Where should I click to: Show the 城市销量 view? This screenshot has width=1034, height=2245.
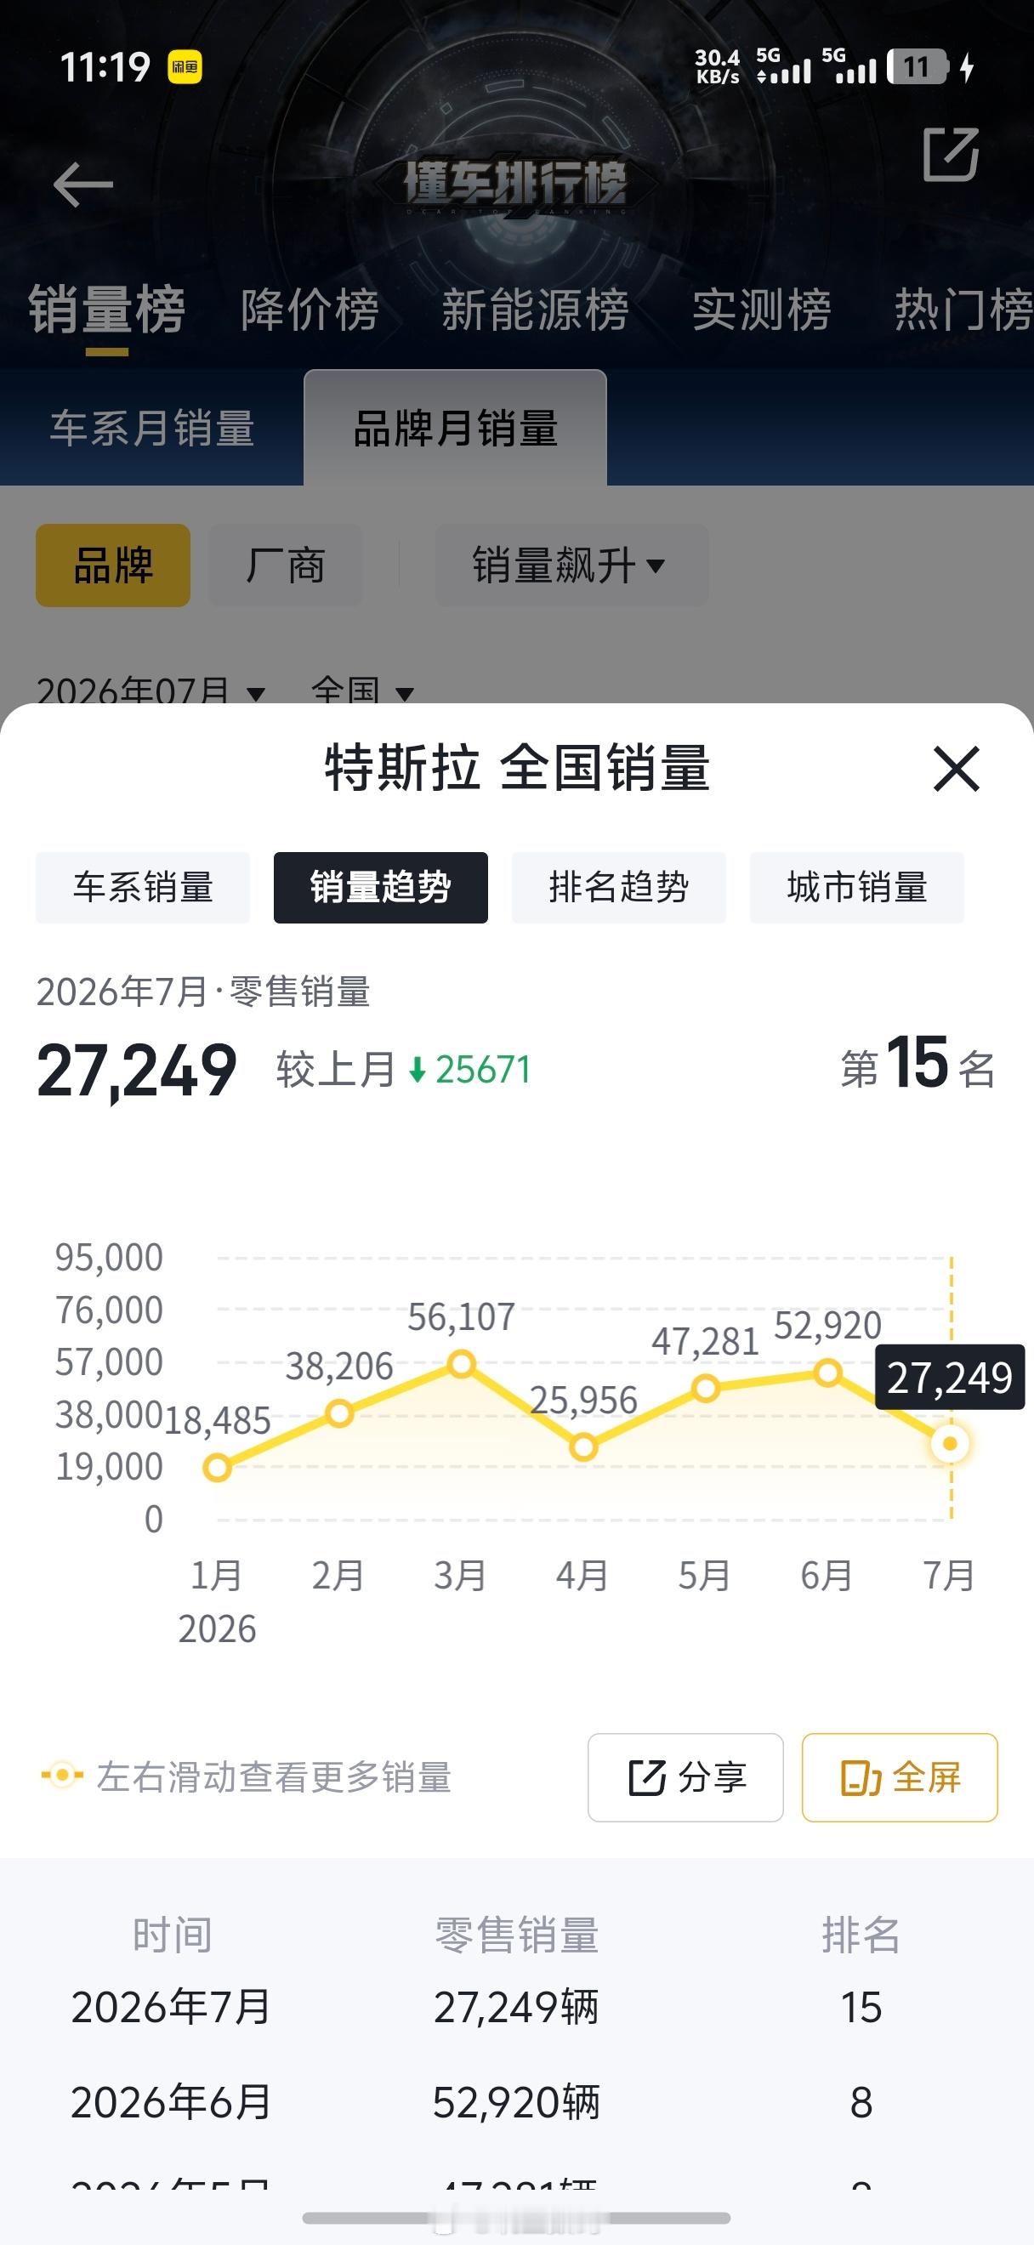pyautogui.click(x=857, y=887)
